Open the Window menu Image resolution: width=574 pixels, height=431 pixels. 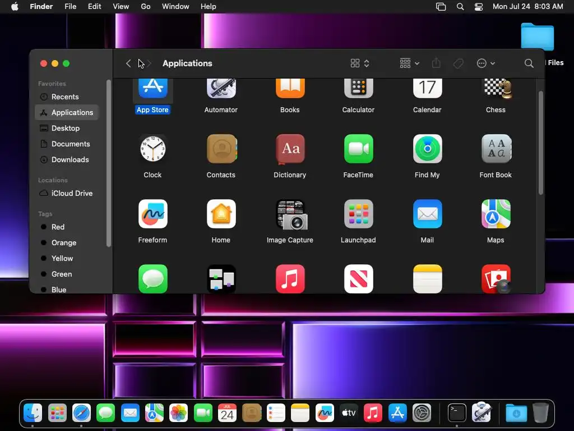click(175, 7)
